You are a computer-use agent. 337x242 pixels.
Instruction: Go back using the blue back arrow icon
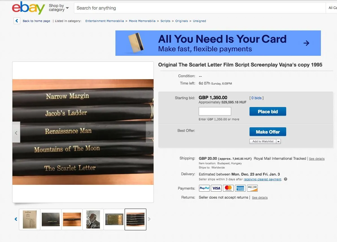pos(17,21)
